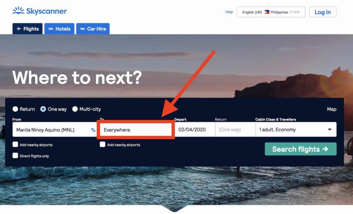Click the arrow icon on Search flights
Screen dimensions: 353x214
(325, 149)
